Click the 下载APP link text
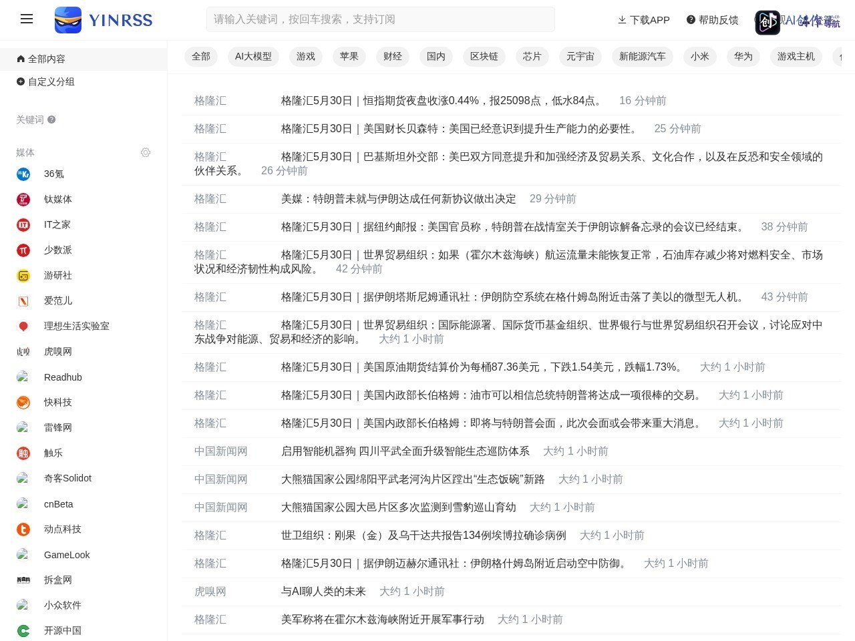Image resolution: width=855 pixels, height=641 pixels. (x=650, y=20)
